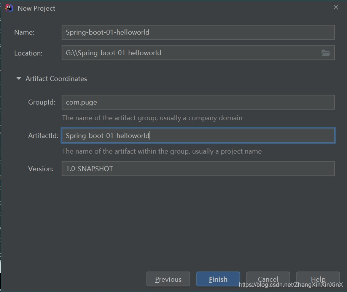Open Help for the New Project dialog
The image size is (347, 292).
point(318,279)
